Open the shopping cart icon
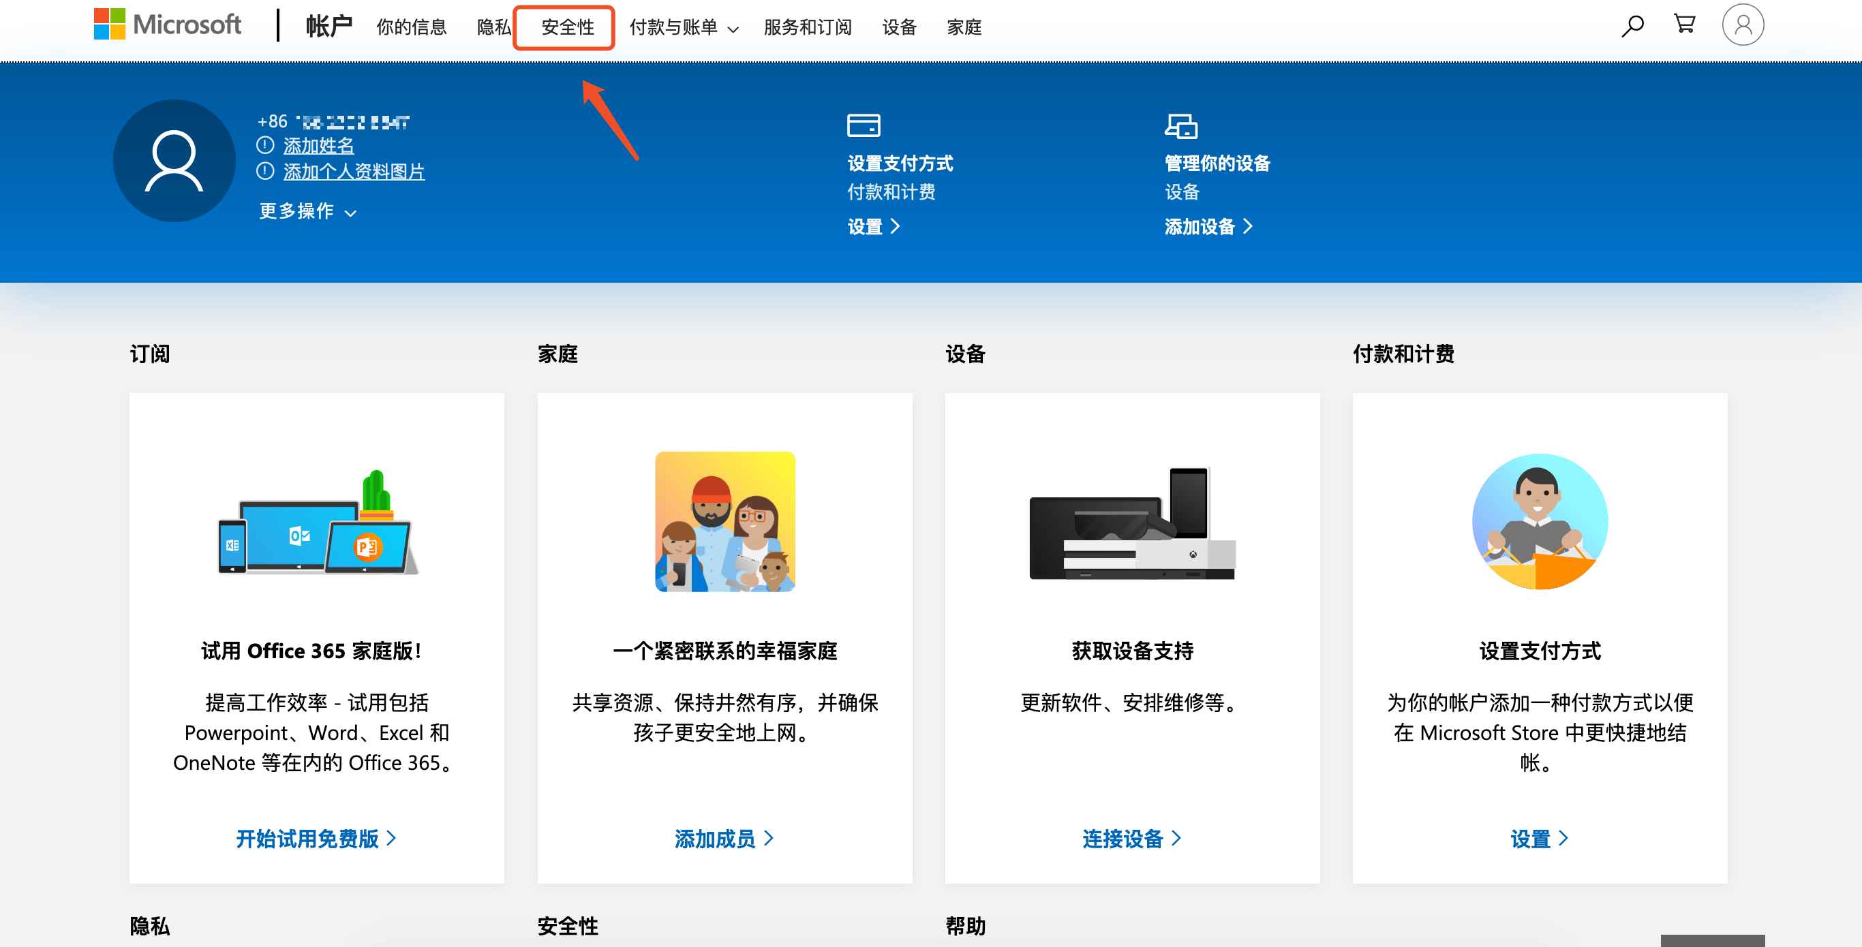The width and height of the screenshot is (1862, 947). (1684, 25)
